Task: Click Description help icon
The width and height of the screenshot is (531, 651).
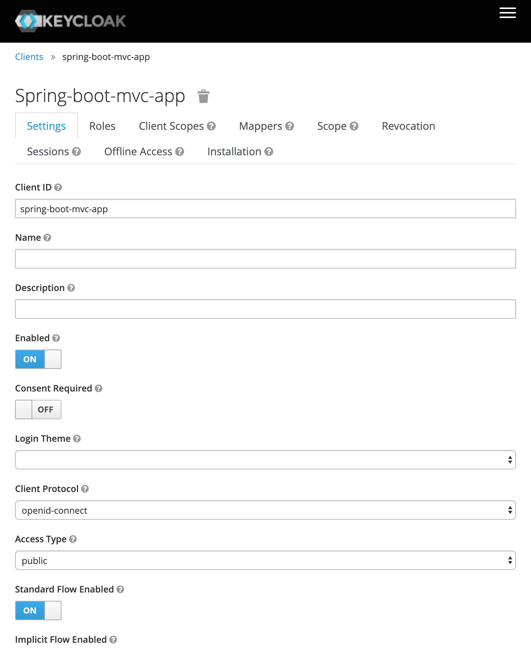Action: (71, 288)
